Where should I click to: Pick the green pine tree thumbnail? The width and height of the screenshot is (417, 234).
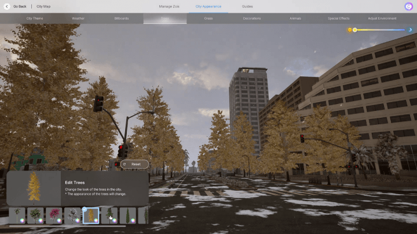pyautogui.click(x=108, y=215)
